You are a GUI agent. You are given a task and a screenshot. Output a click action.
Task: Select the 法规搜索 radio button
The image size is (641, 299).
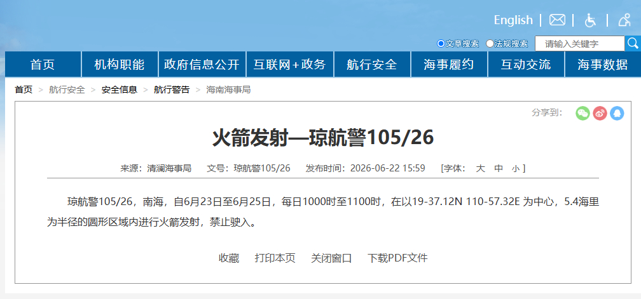pos(490,43)
